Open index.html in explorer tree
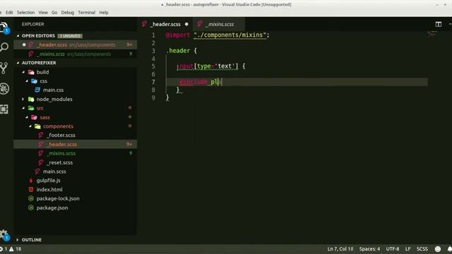Viewport: 452px width, 254px height. click(x=49, y=190)
